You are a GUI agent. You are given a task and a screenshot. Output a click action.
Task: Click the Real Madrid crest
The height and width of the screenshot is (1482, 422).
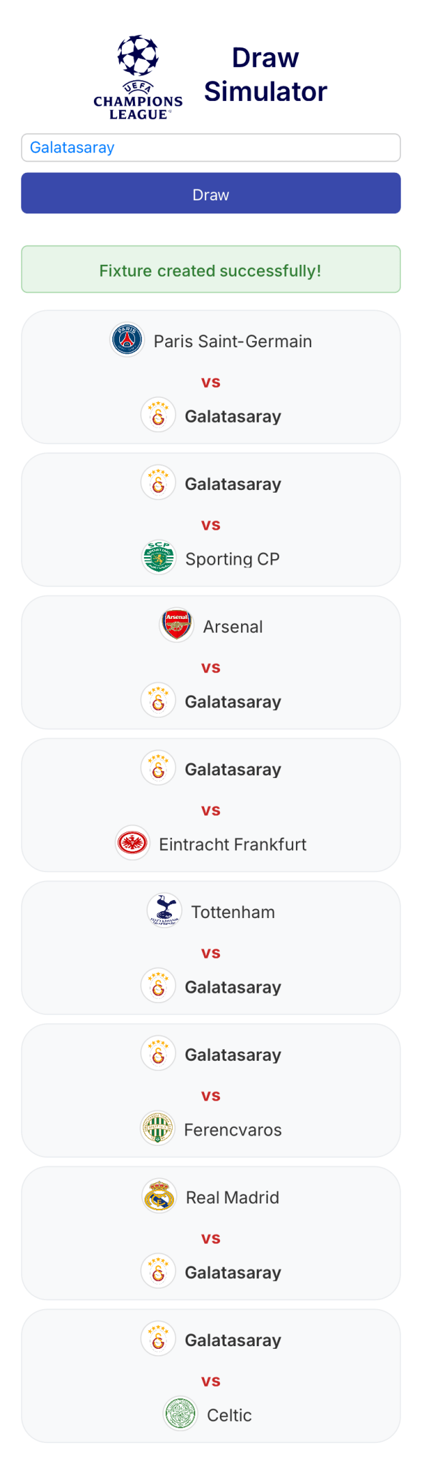(160, 1197)
